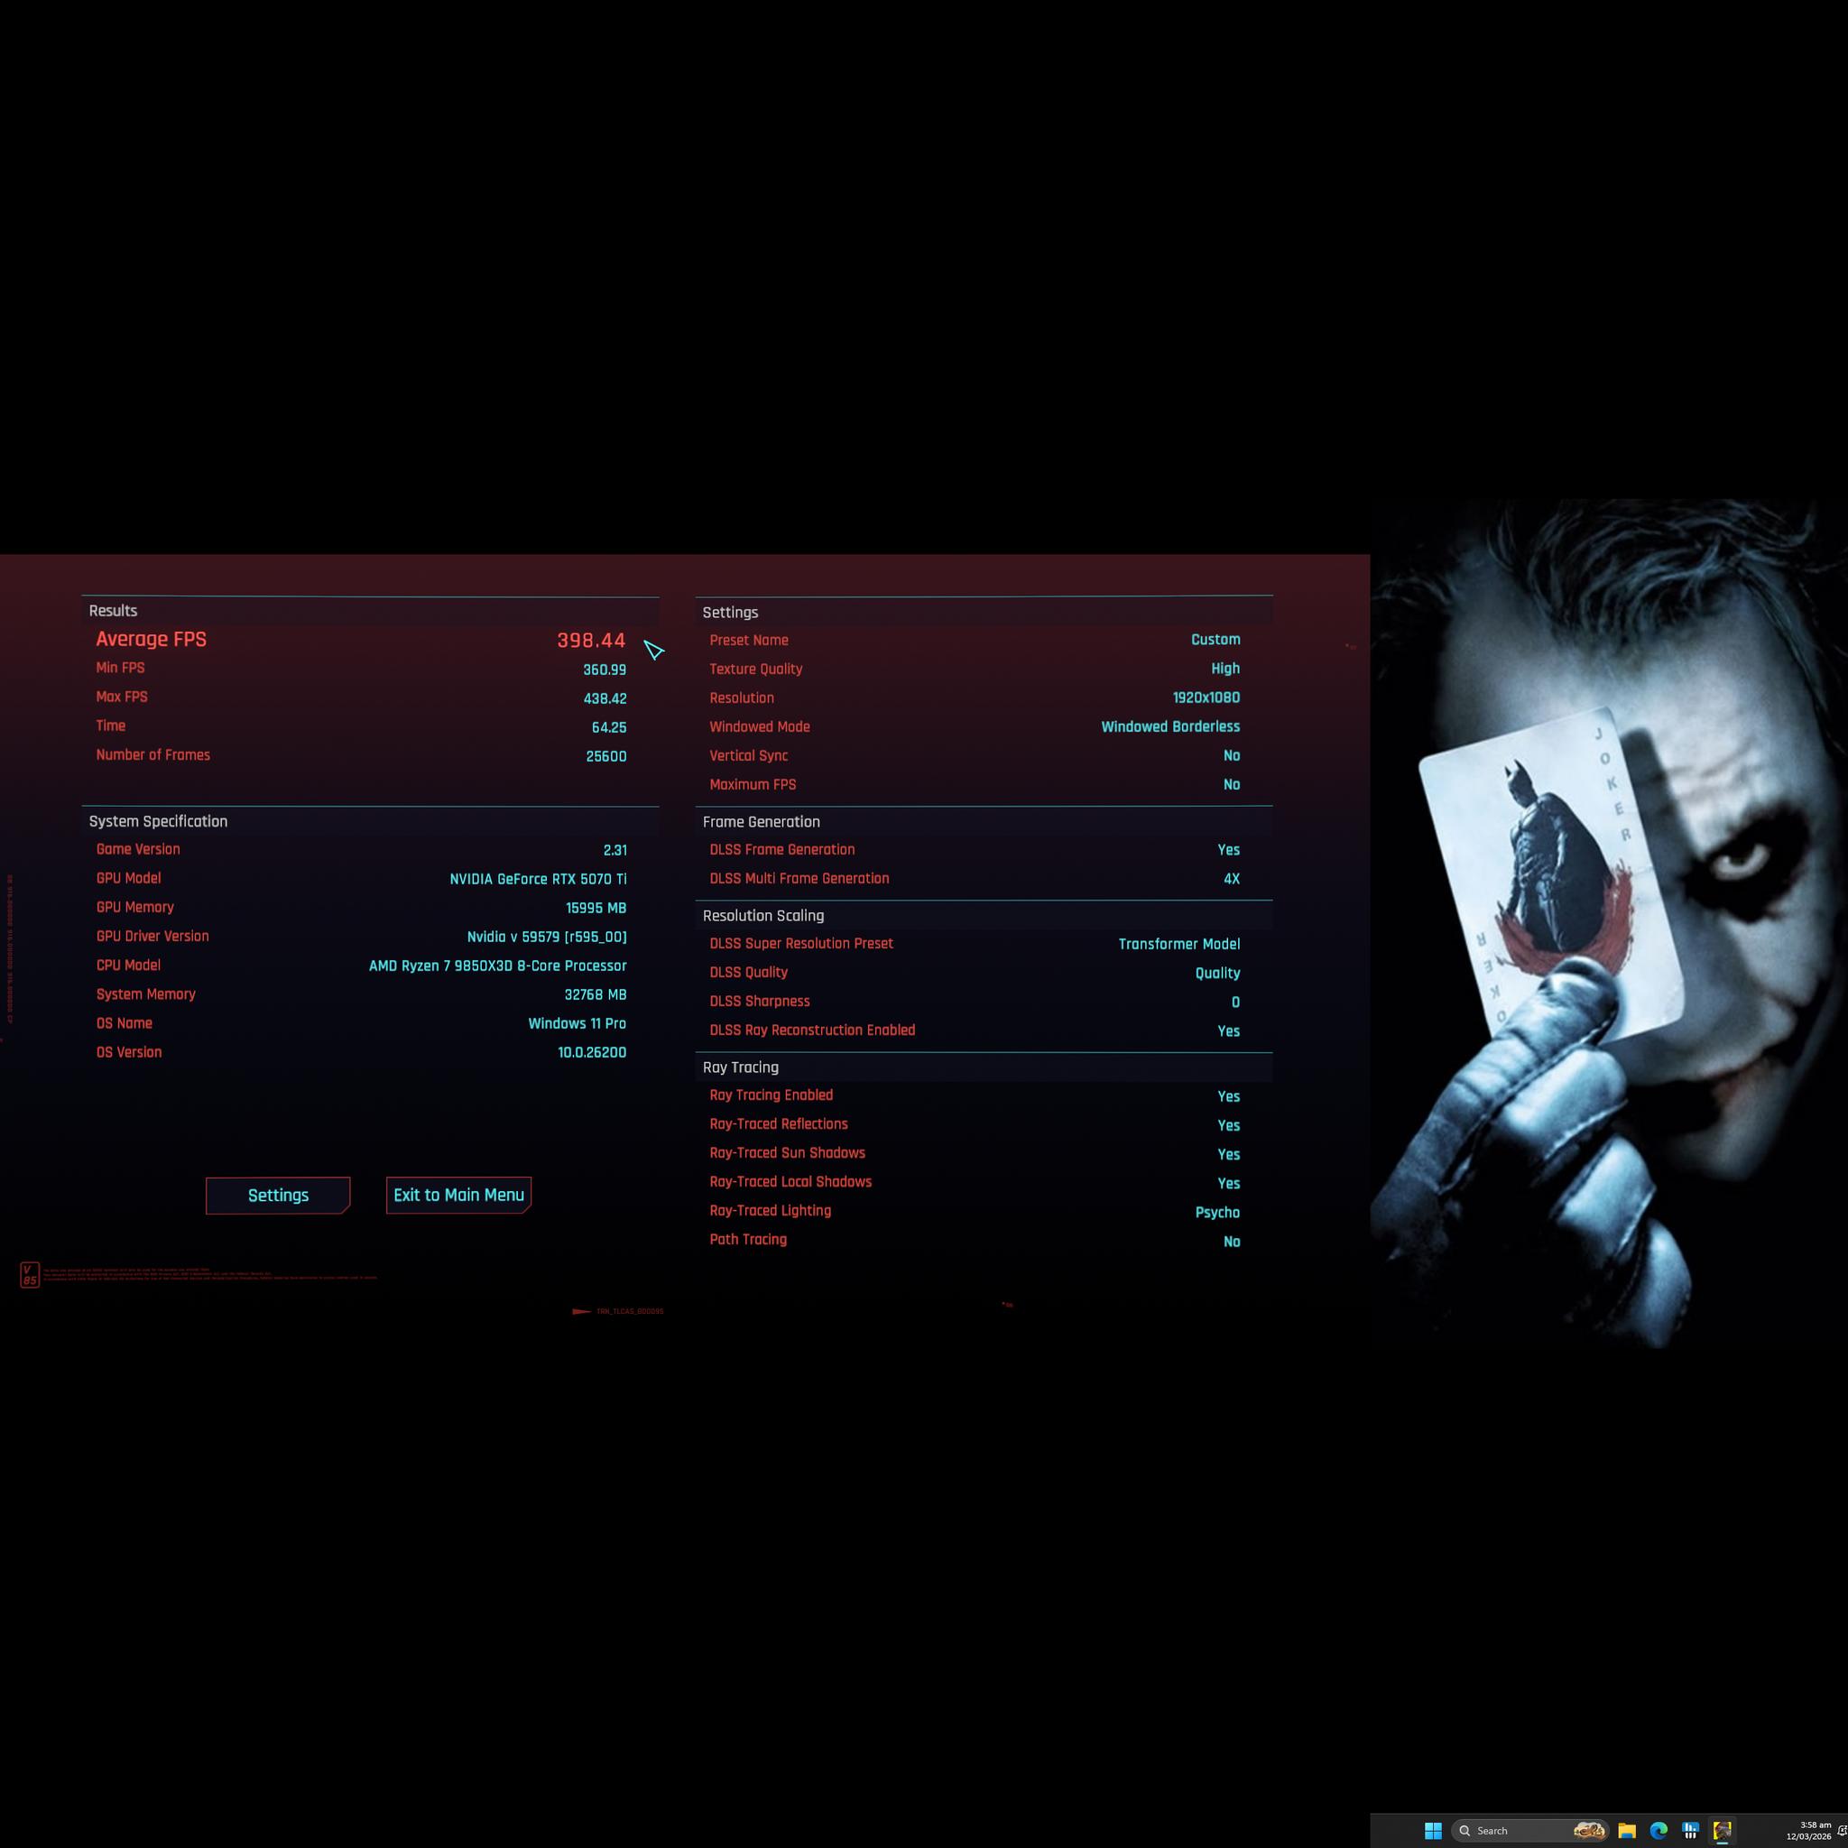Click Texture Quality value High
Screen dimensions: 1848x1848
(x=1224, y=669)
